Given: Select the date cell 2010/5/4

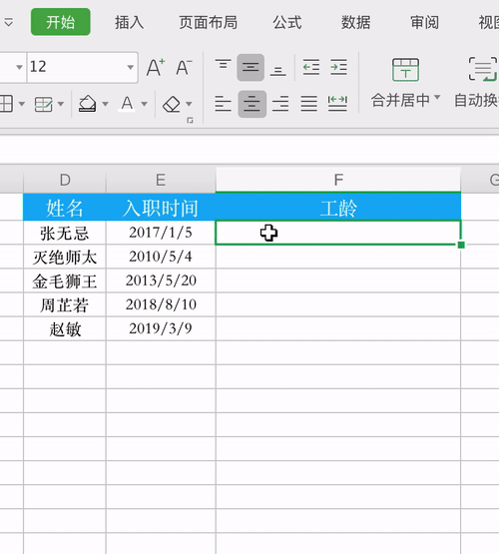Looking at the screenshot, I should point(161,257).
